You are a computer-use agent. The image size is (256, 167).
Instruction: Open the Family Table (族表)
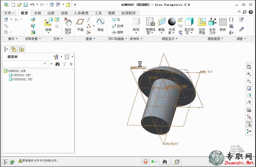click(223, 25)
